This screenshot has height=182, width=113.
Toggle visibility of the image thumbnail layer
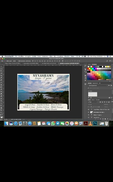[89, 112]
